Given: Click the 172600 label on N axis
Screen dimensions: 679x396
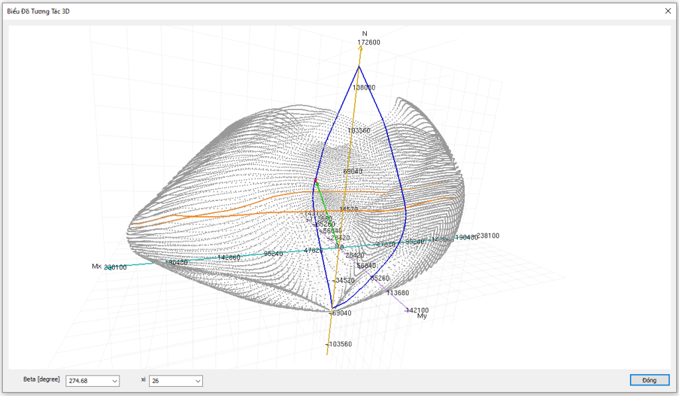Looking at the screenshot, I should click(369, 42).
